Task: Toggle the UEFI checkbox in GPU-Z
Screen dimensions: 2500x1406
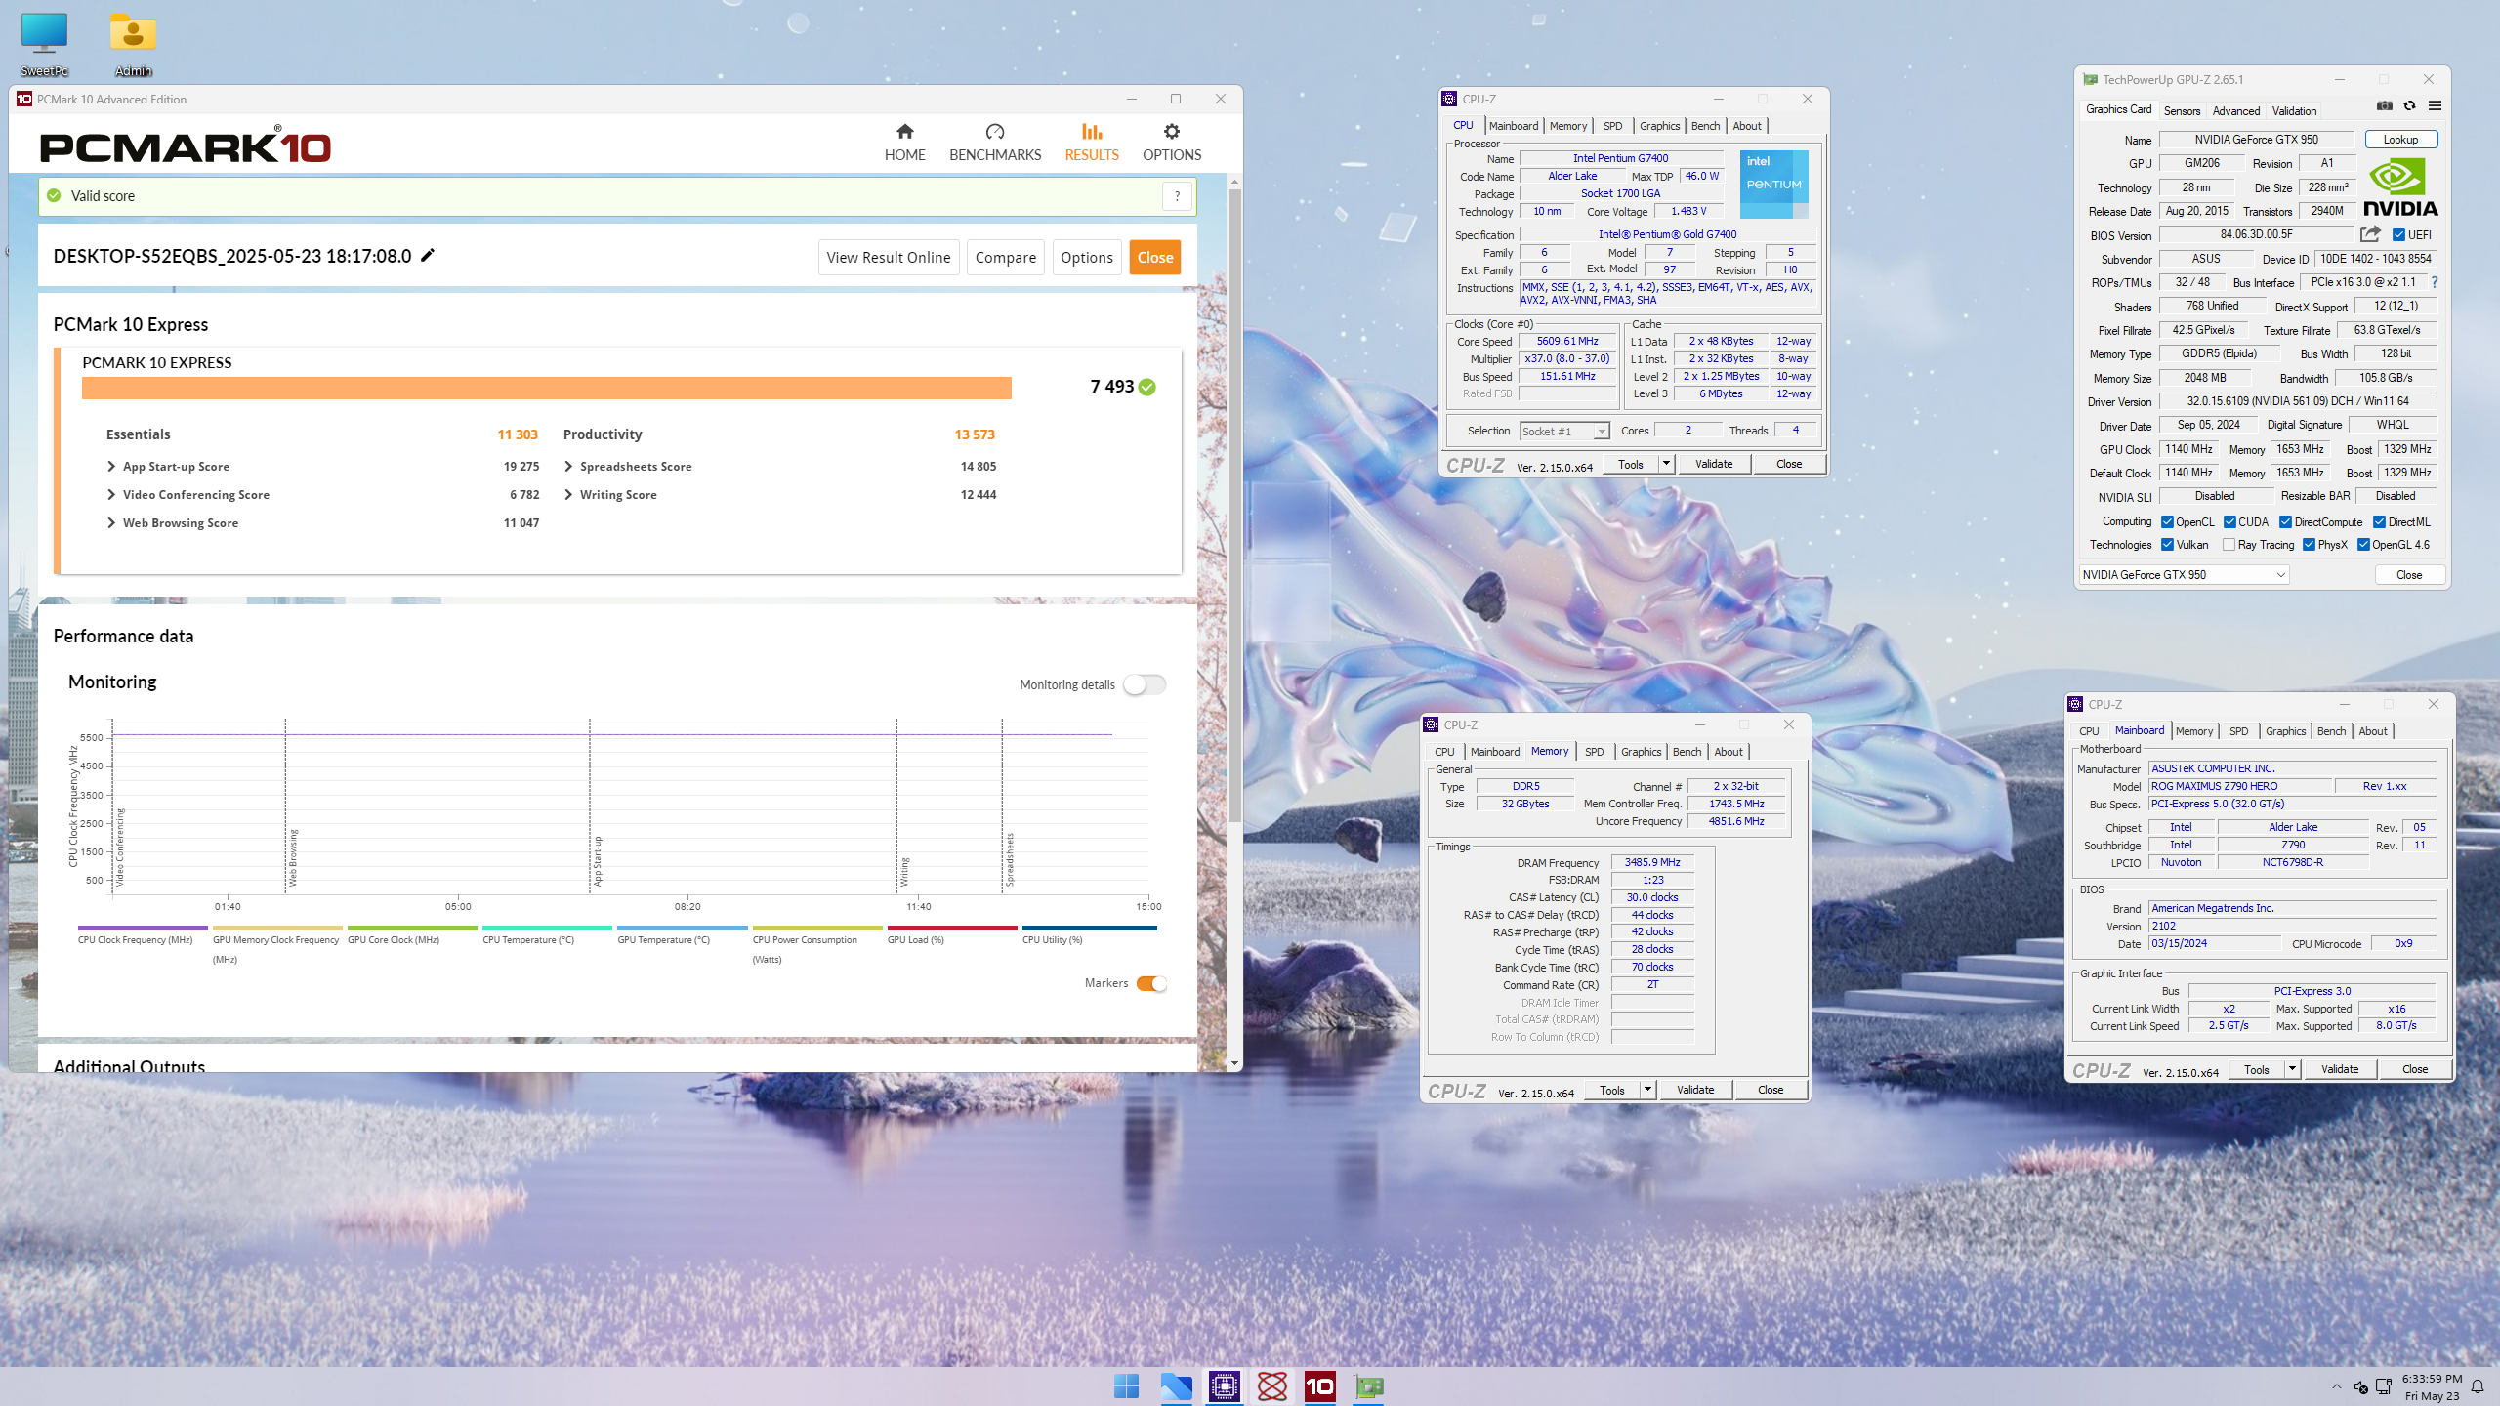Action: click(2398, 234)
